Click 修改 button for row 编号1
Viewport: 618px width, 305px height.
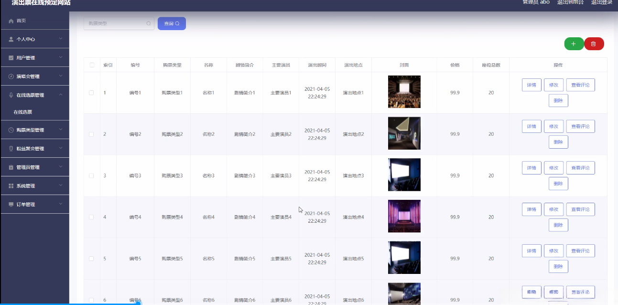click(x=553, y=85)
